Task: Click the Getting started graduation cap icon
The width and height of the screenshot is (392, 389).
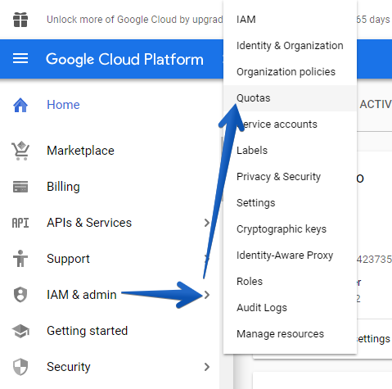Action: (x=20, y=331)
